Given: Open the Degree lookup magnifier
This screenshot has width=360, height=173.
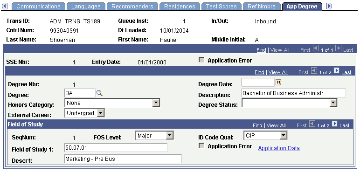Looking at the screenshot, I should tap(99, 93).
